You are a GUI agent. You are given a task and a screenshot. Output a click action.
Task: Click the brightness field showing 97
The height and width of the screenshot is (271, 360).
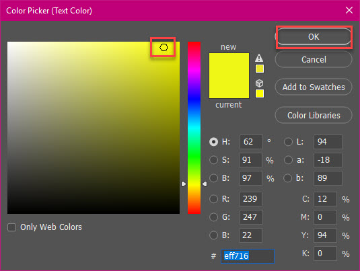(250, 178)
